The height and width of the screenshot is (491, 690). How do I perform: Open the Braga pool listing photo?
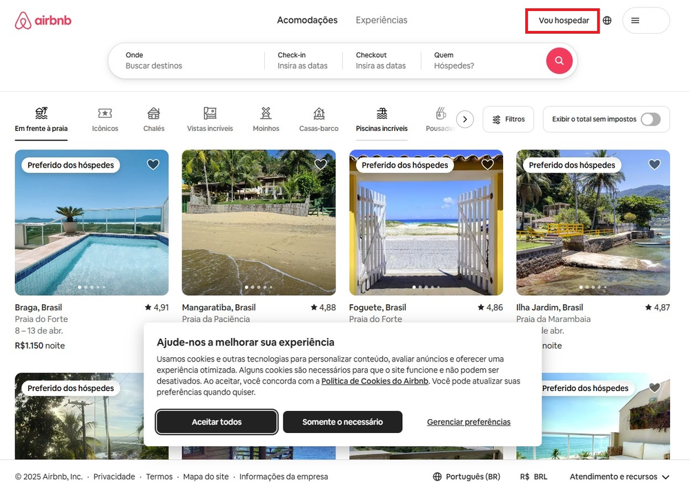[x=92, y=223]
